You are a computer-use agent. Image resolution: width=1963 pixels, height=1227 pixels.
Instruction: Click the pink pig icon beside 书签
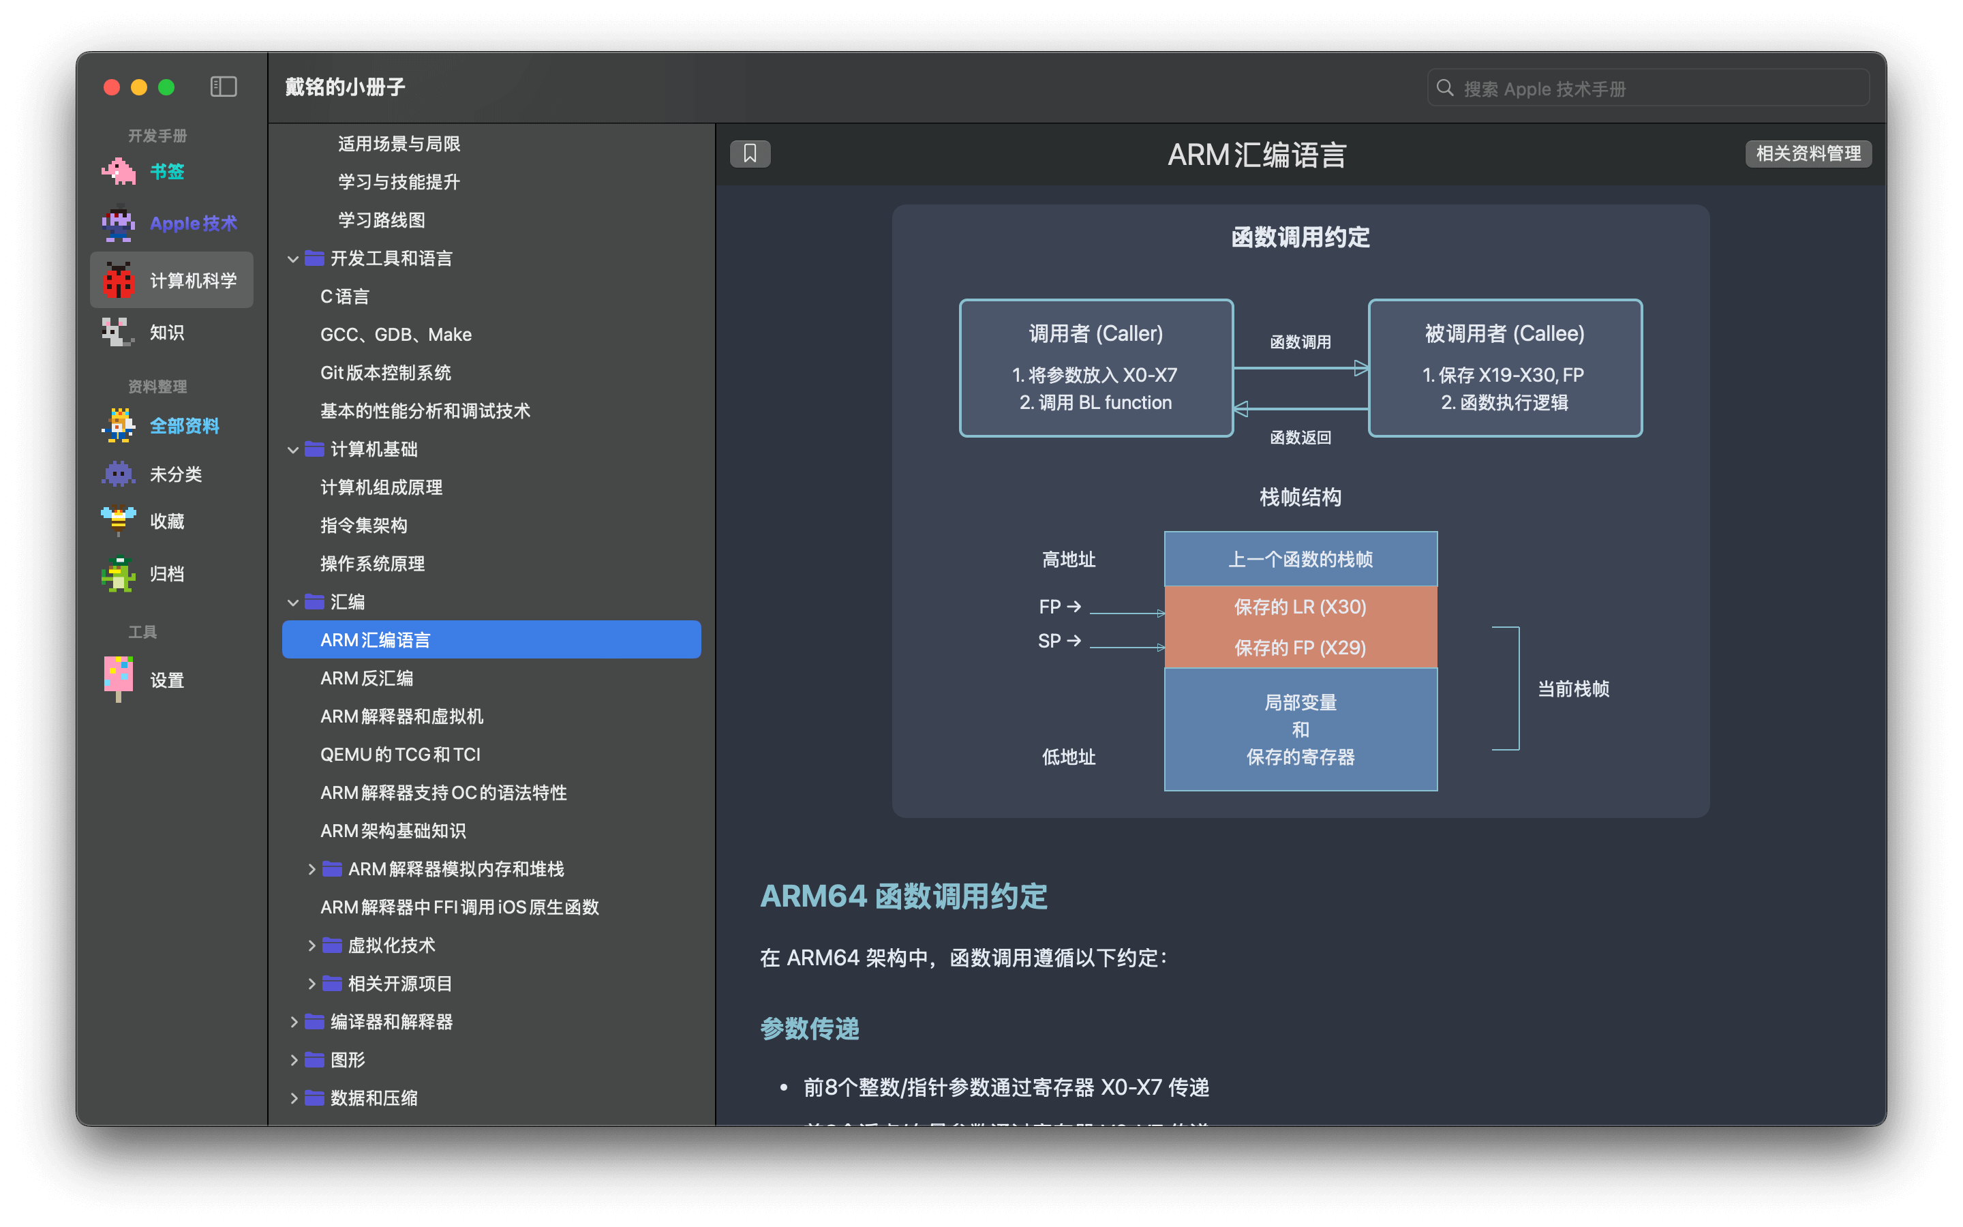pos(119,171)
